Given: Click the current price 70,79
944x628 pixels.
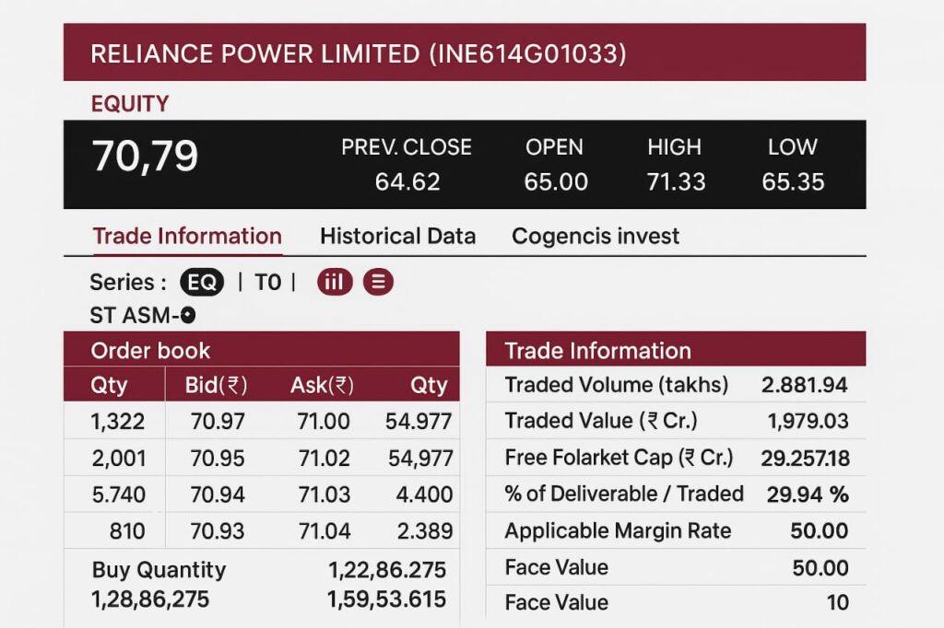Looking at the screenshot, I should point(145,157).
